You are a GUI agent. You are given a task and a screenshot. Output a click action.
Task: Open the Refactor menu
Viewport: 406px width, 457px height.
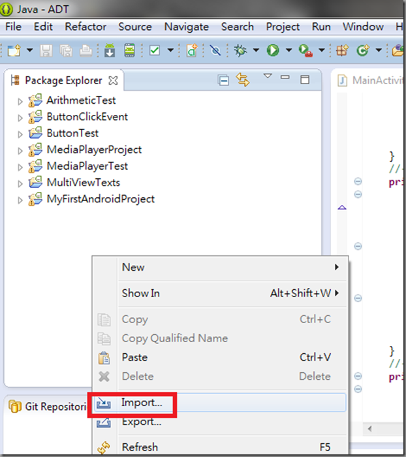point(86,27)
